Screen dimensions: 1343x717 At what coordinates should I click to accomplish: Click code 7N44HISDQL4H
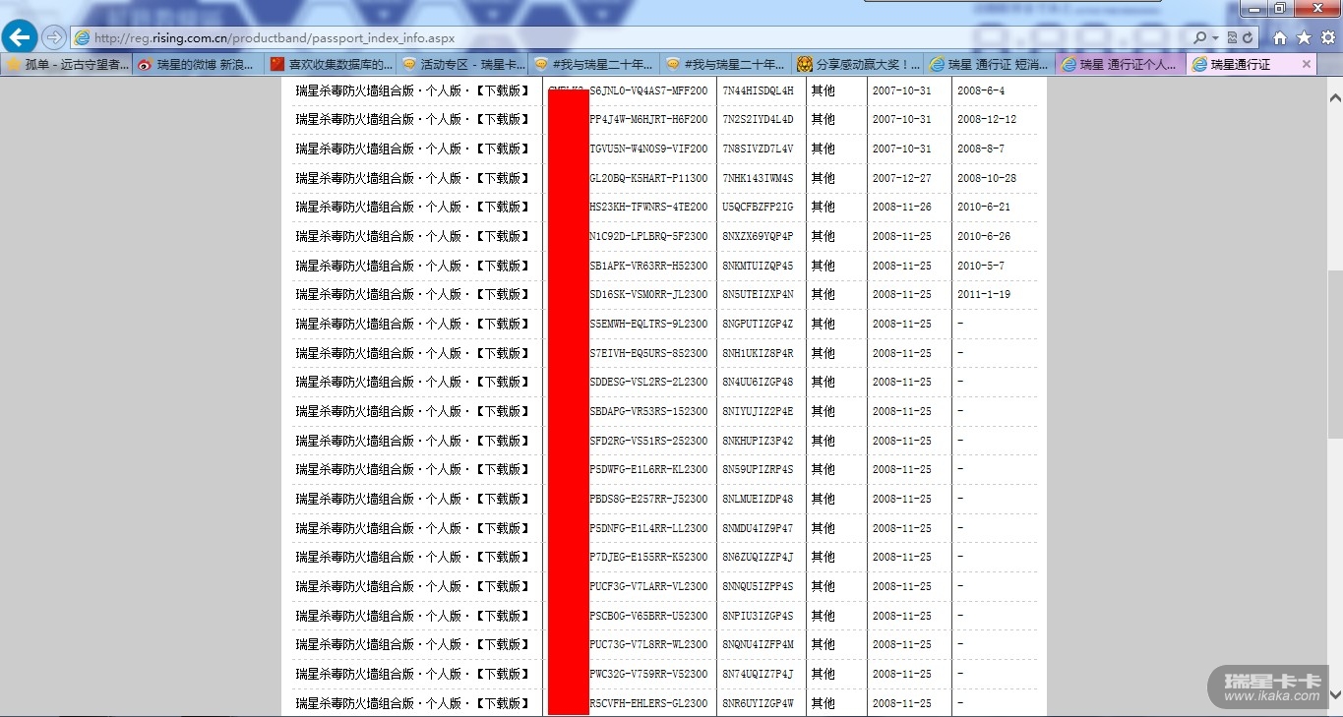(x=758, y=90)
